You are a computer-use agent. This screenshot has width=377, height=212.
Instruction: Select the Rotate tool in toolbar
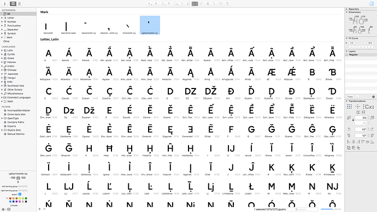182,4
